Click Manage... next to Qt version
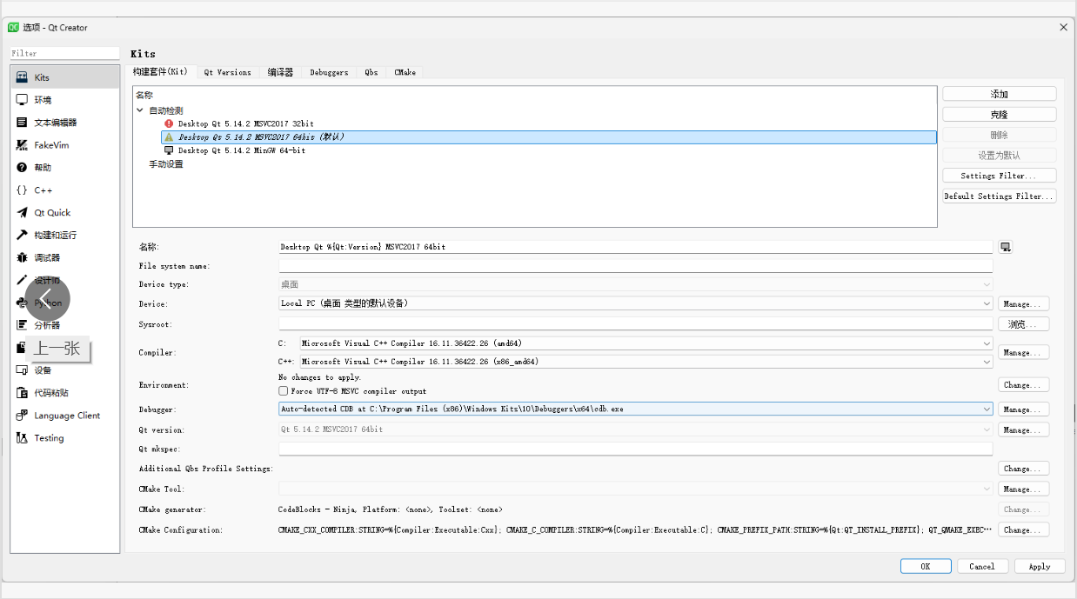1077x599 pixels. pos(1023,430)
